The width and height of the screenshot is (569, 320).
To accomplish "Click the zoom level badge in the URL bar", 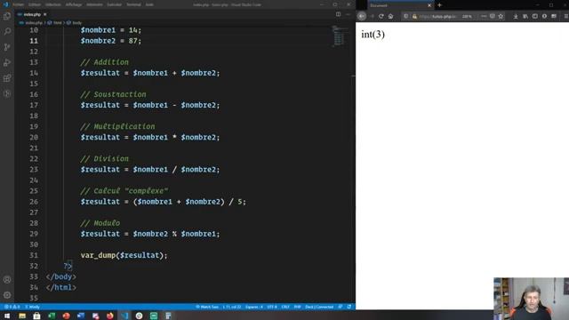I will click(x=467, y=16).
